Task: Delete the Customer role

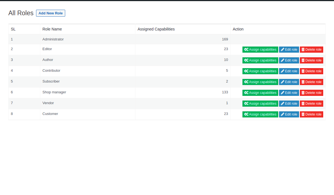Action: [312, 114]
